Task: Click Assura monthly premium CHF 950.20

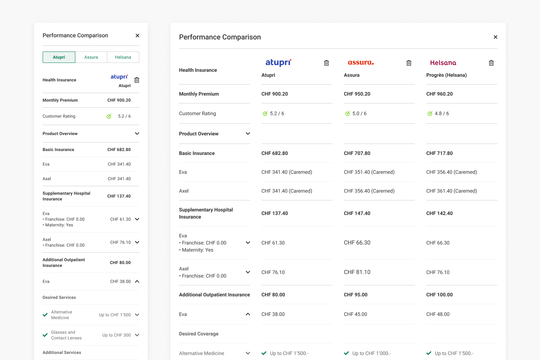Action: [x=357, y=94]
